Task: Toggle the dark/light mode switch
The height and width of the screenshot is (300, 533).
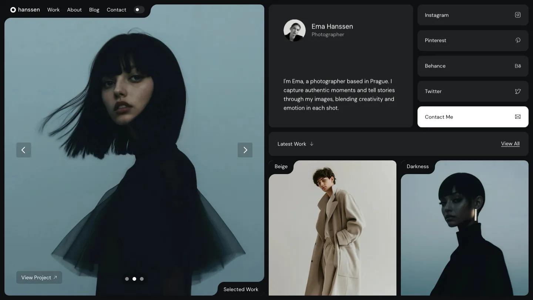Action: (139, 10)
